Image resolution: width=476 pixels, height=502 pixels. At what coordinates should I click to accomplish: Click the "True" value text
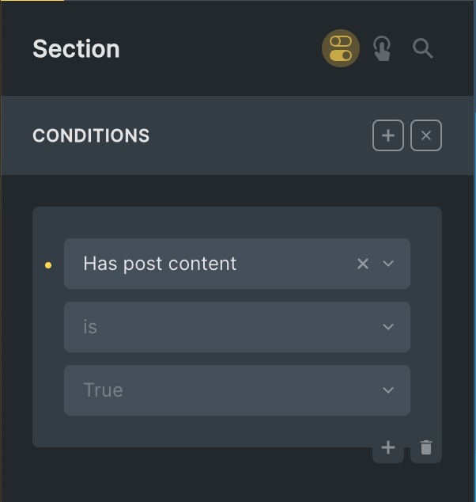pyautogui.click(x=103, y=390)
